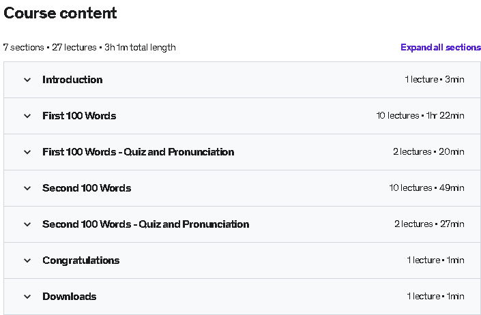Screen dimensions: 481x315
Task: Open Second 100 Words - Quiz and Pronunciation
Action: coord(146,224)
